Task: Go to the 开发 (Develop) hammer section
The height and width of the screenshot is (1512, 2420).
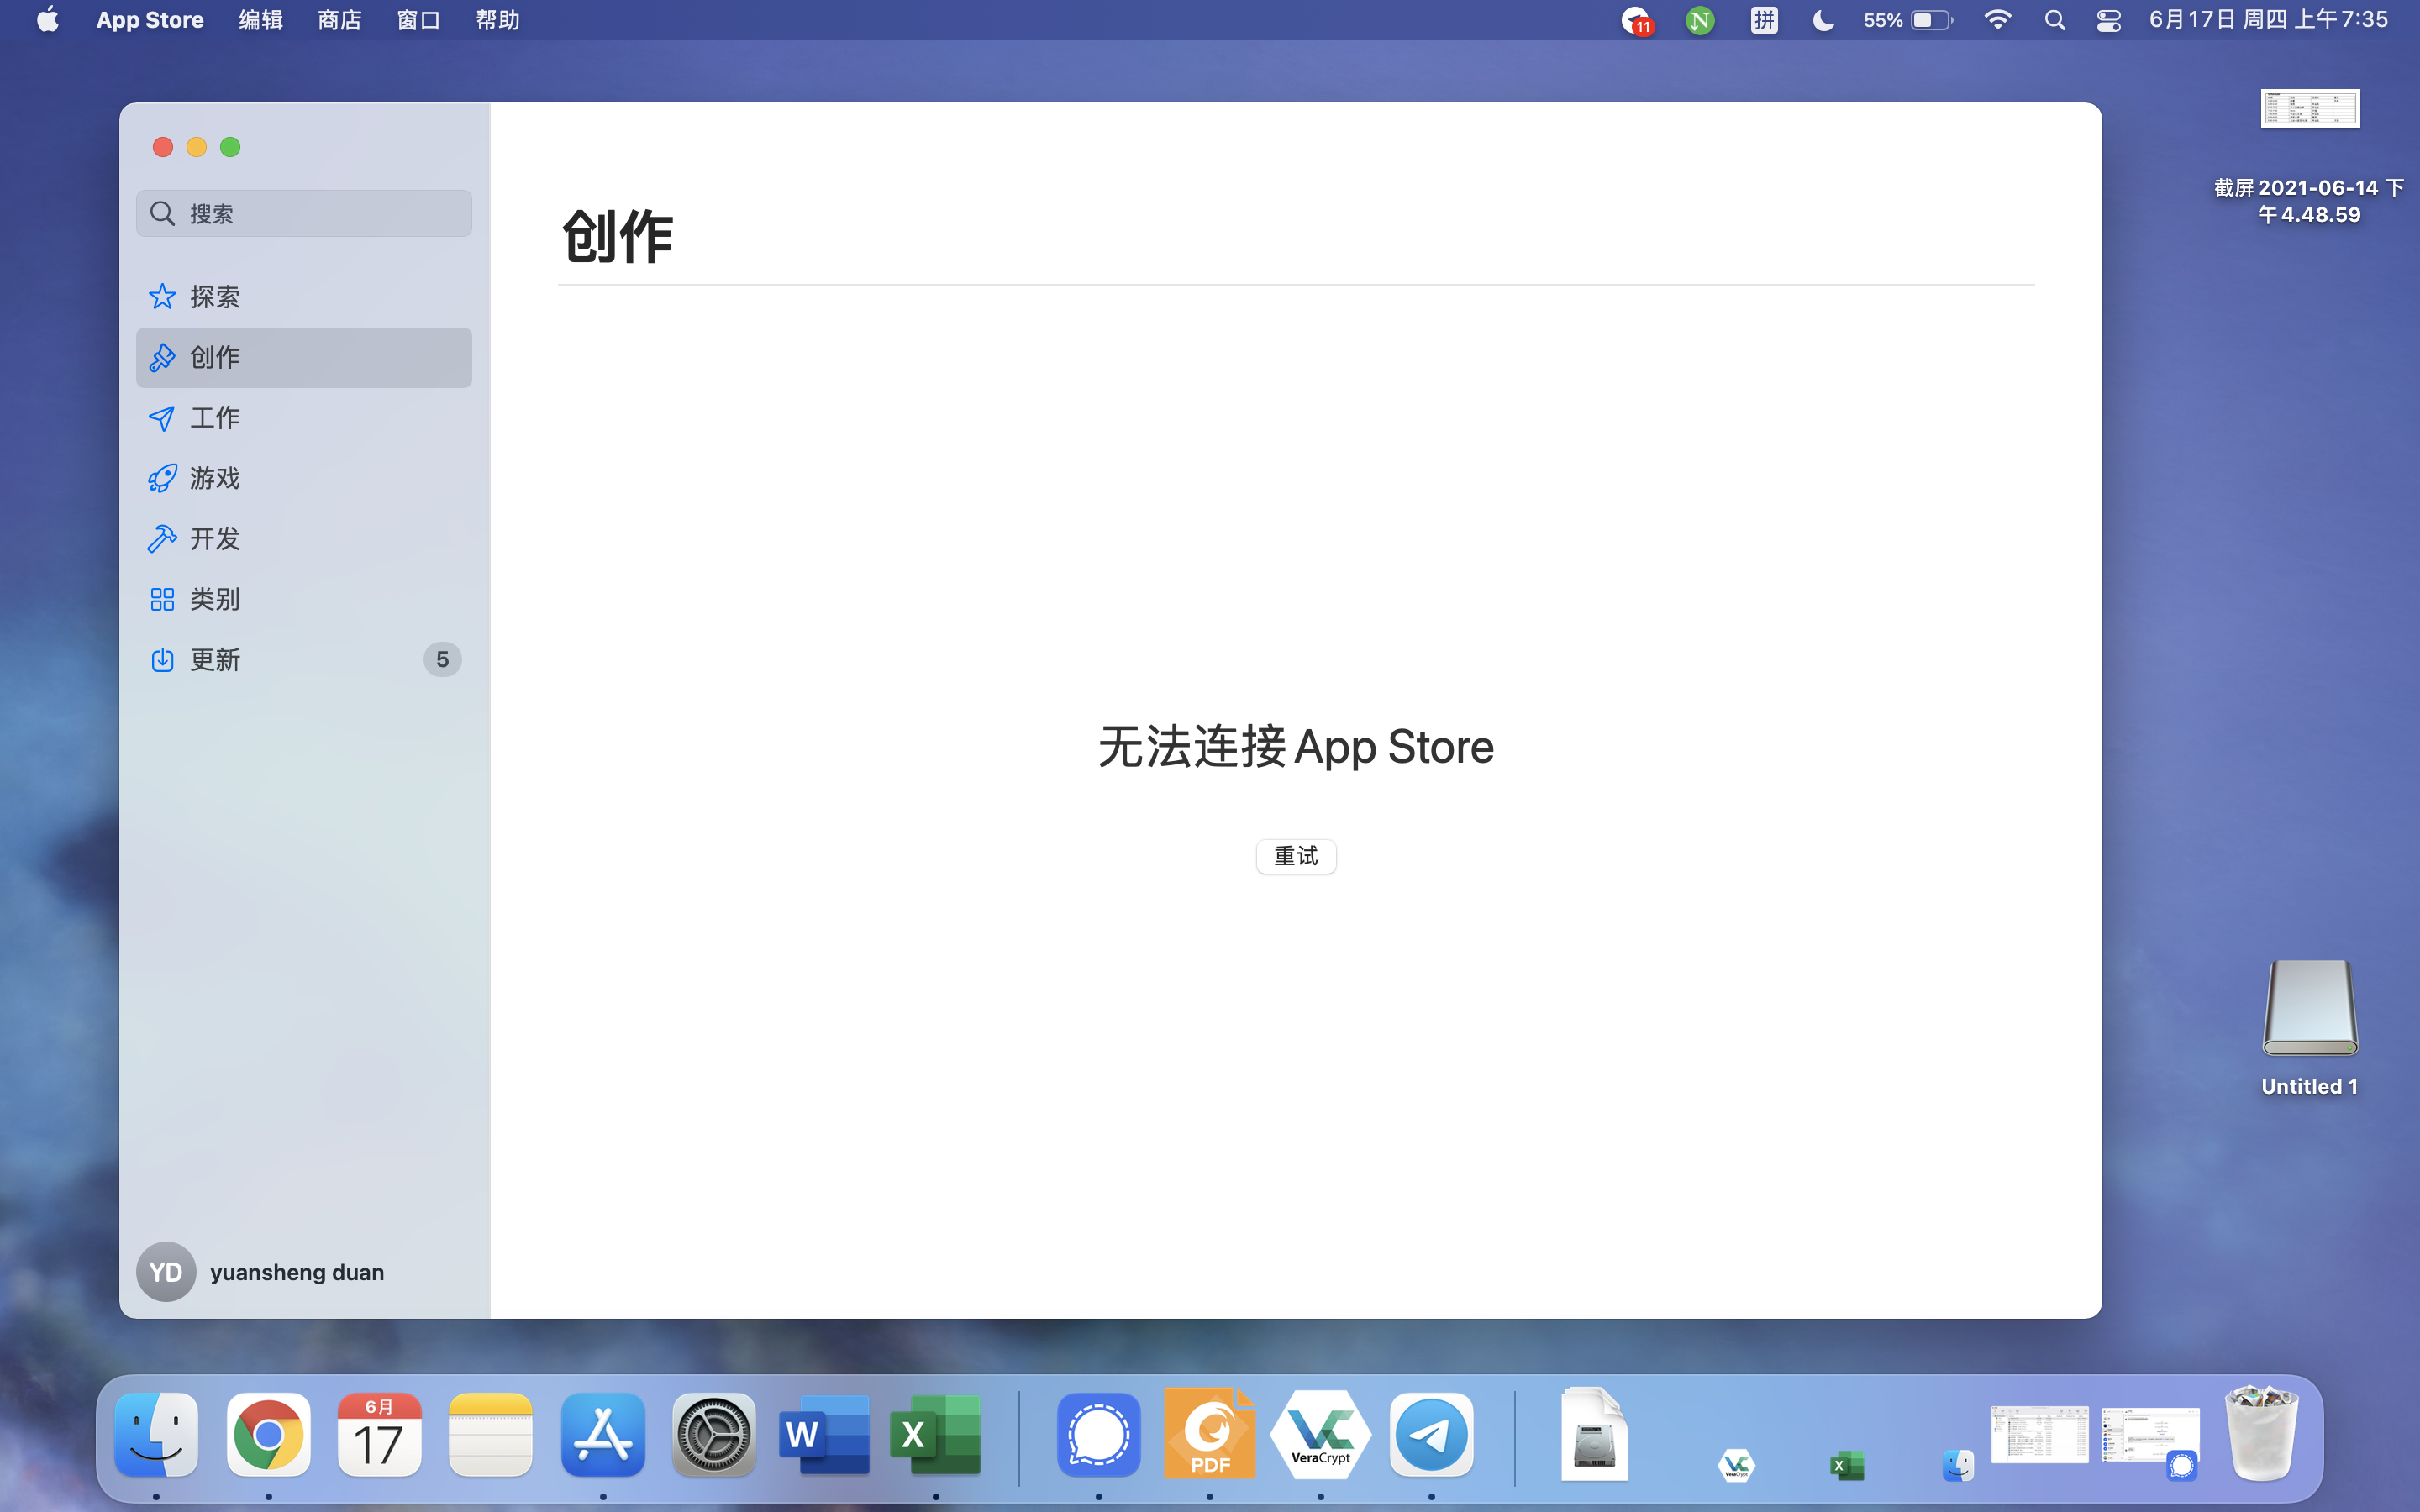Action: point(214,539)
